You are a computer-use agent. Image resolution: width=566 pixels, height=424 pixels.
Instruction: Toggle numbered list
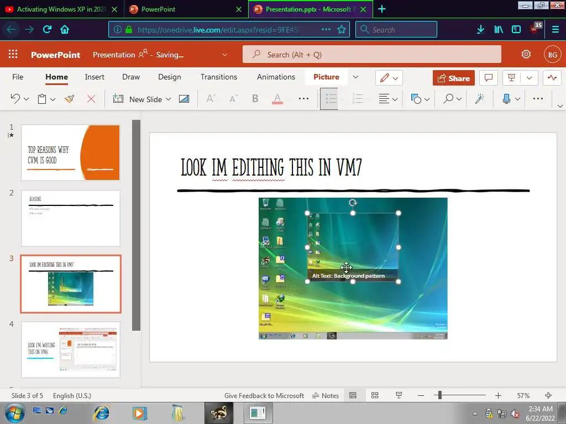[x=358, y=98]
